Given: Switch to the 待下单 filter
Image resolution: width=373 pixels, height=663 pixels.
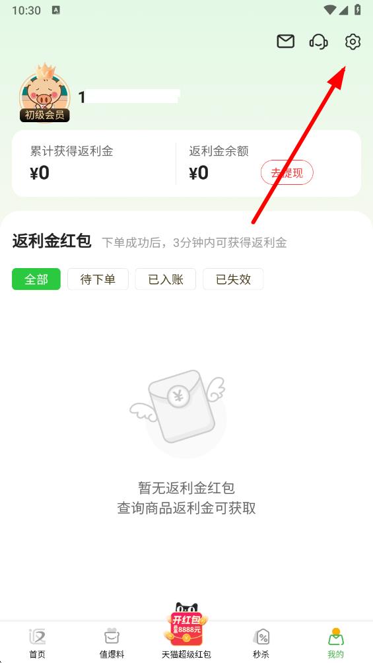Looking at the screenshot, I should (x=98, y=279).
